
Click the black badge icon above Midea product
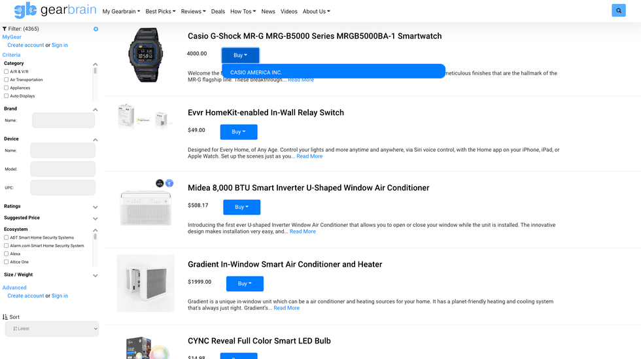(160, 183)
